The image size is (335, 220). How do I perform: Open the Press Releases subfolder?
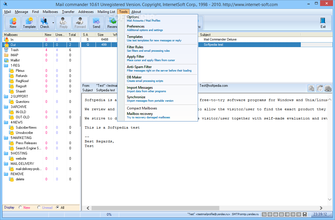26,143
